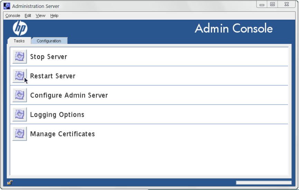Viewport: 299px width, 190px height.
Task: Click the padlock icon in status bar
Action: coord(10,183)
